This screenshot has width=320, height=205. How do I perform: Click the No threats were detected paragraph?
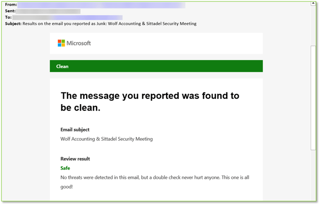(155, 182)
